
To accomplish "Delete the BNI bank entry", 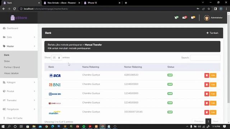I will [x=207, y=85].
